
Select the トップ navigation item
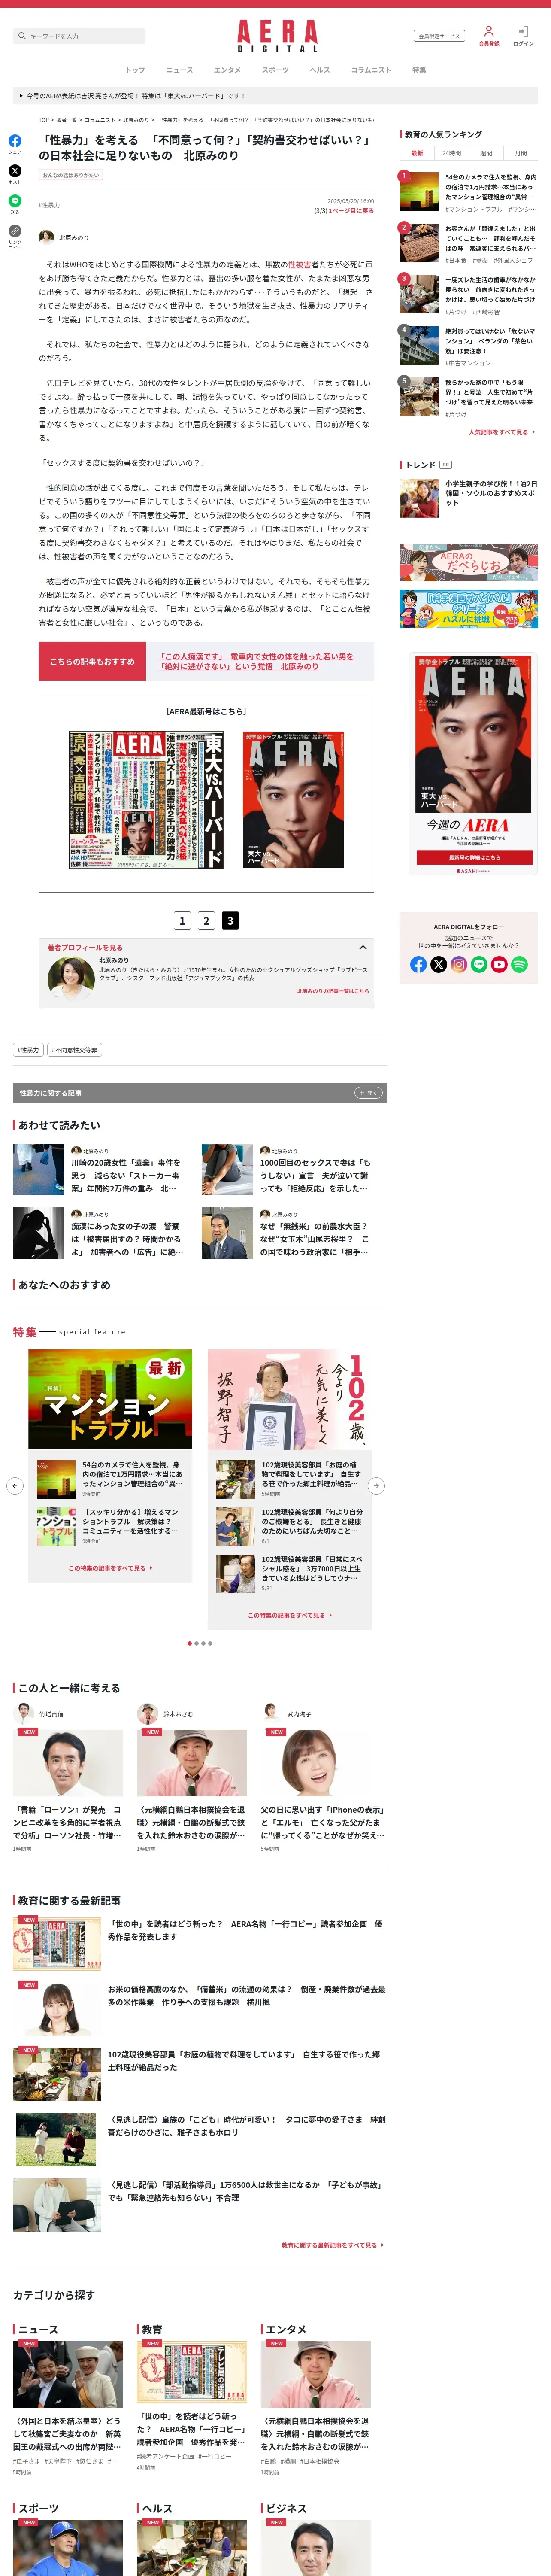(135, 70)
